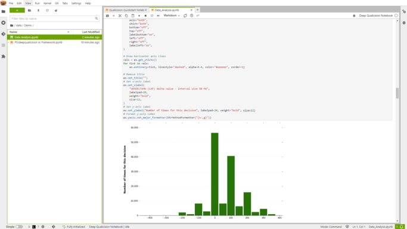
Task: Restart the kernel
Action: coord(152,16)
